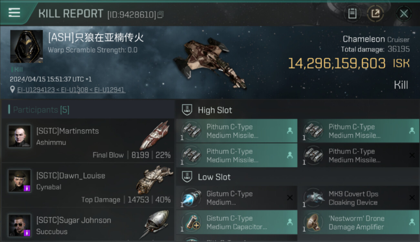Tap the purple info badge on Dawn_Louise
The image size is (420, 242).
coord(27,188)
